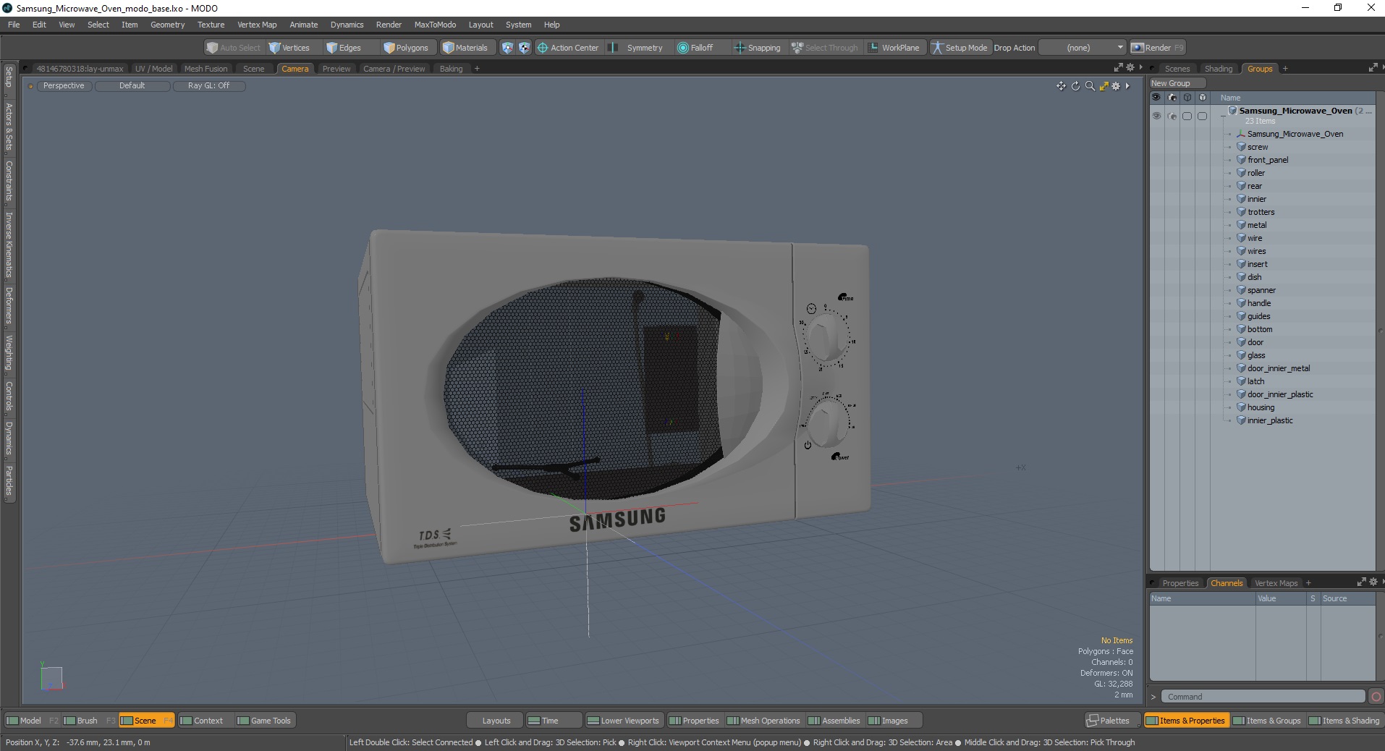Toggle Snapping on
The width and height of the screenshot is (1385, 751).
click(x=758, y=48)
